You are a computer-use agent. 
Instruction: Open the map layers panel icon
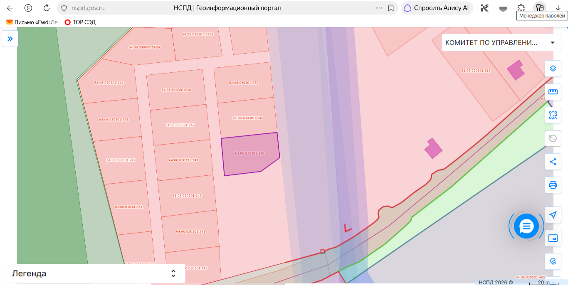(x=553, y=69)
